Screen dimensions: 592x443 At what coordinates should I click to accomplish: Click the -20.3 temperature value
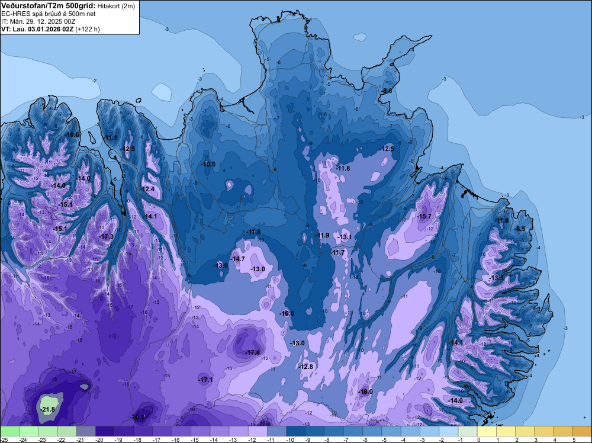(137, 417)
